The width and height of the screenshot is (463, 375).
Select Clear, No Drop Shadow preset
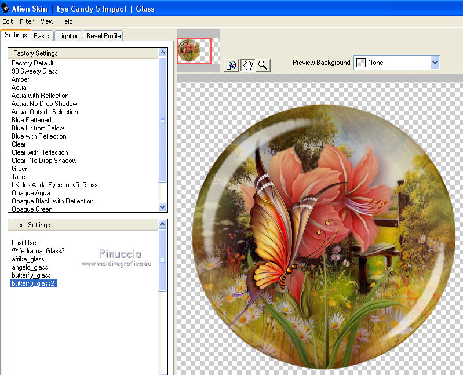click(44, 161)
